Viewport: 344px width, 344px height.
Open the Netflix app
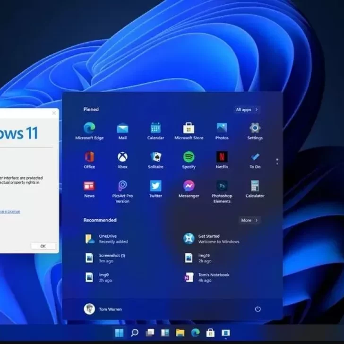coord(222,157)
